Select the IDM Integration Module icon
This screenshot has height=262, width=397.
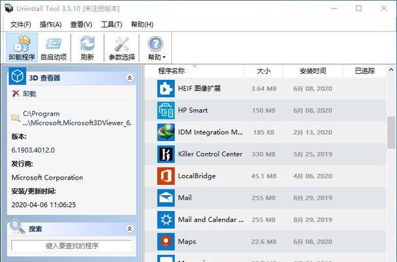pos(166,132)
